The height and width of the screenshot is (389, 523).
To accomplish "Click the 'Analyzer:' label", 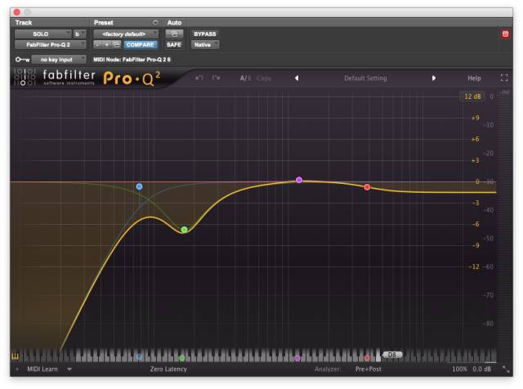I will [328, 369].
